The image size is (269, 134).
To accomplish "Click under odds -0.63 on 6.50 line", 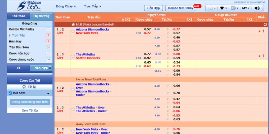I will coord(176,41).
